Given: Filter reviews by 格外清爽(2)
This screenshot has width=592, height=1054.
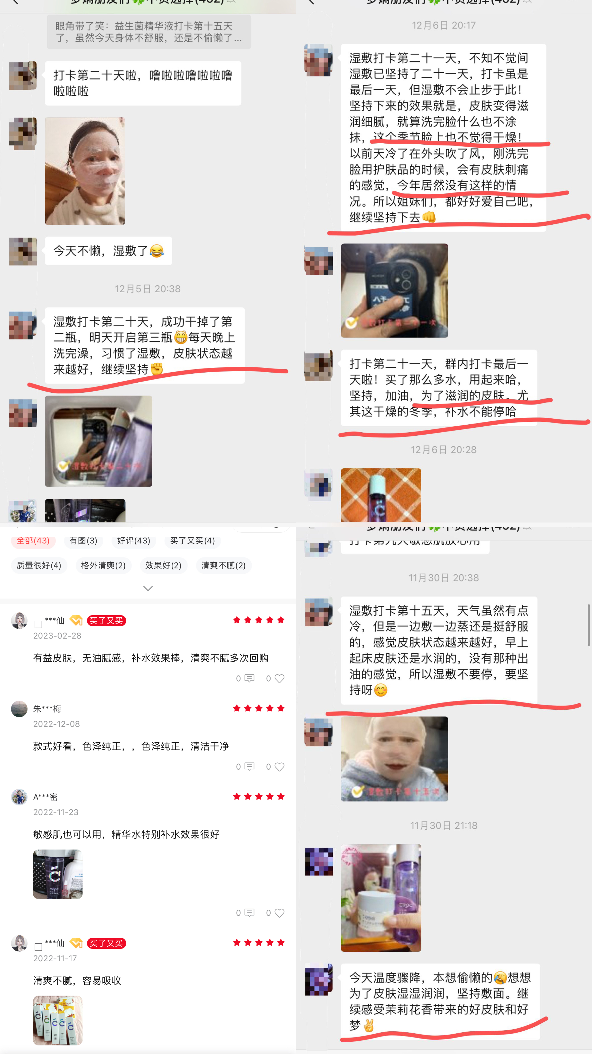Looking at the screenshot, I should click(103, 565).
